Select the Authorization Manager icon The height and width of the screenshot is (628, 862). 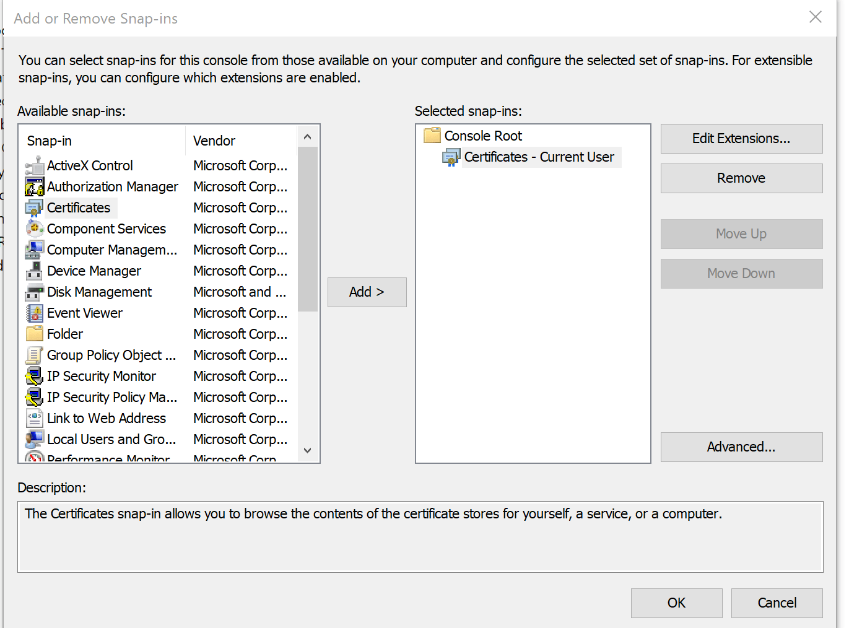coord(35,187)
